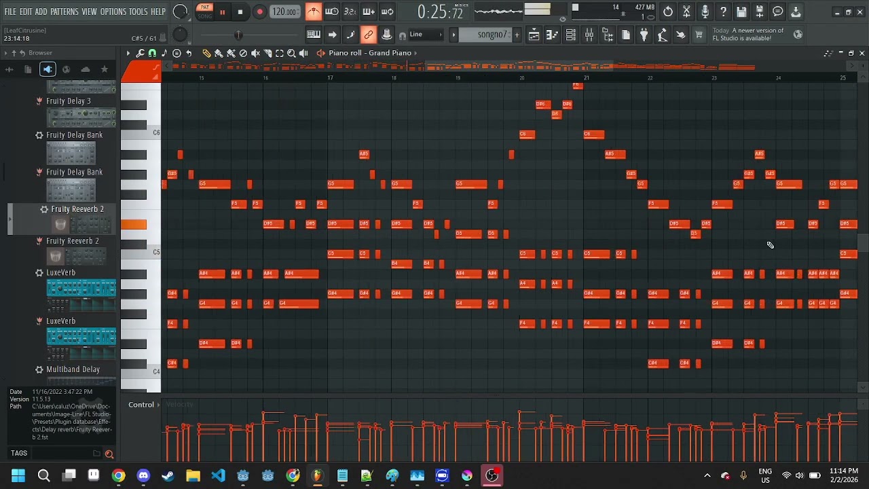Select the Zoom magnifier tool in piano roll

tap(291, 53)
